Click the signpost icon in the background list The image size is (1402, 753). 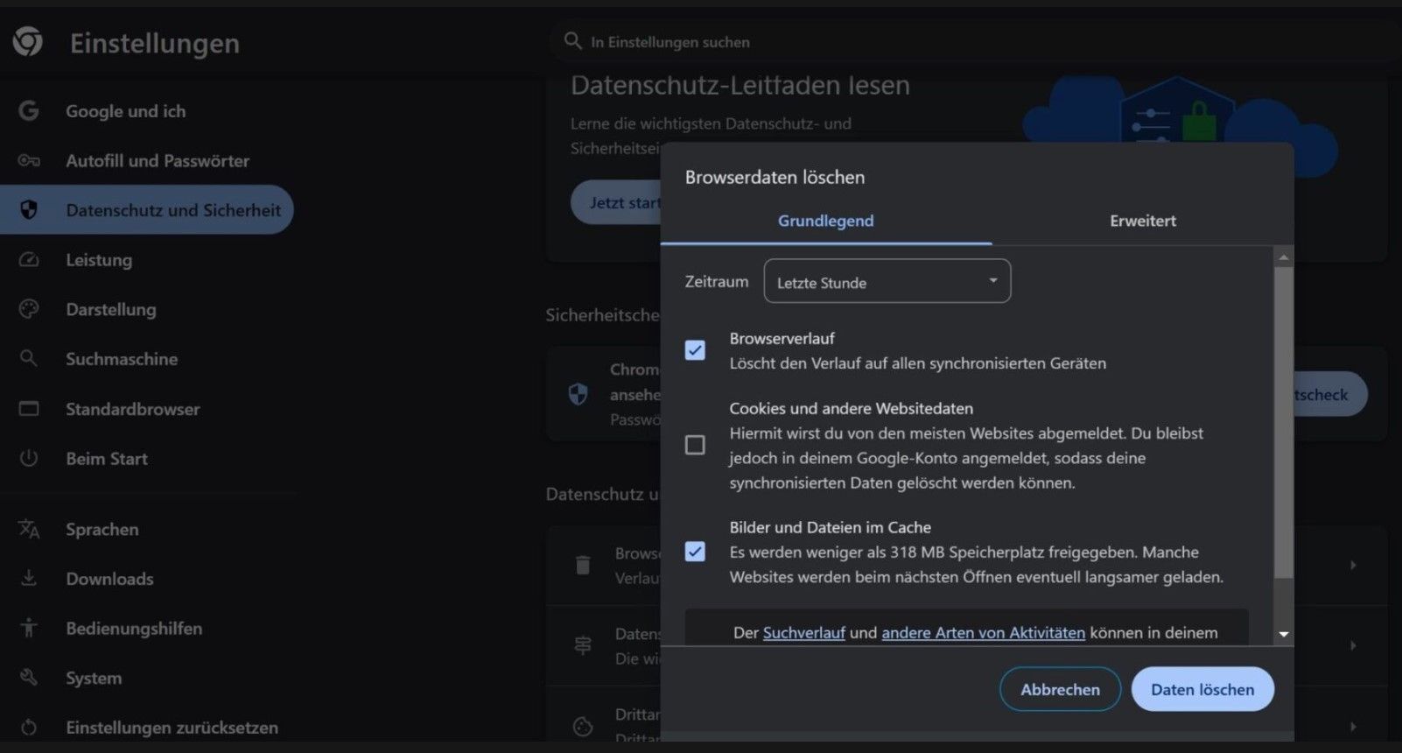coord(583,645)
